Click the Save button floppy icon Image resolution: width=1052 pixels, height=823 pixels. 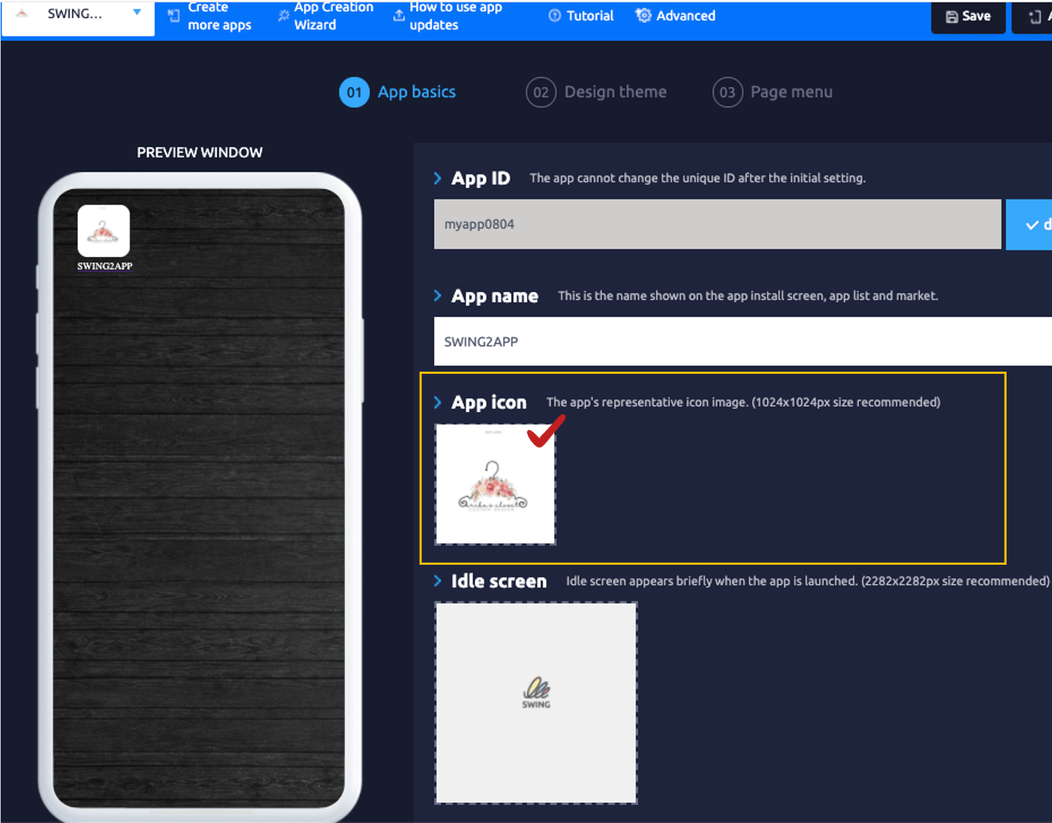tap(951, 17)
